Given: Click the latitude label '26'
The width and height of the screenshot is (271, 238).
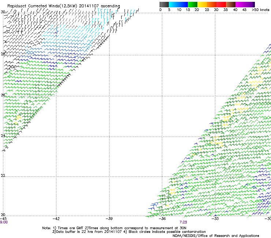Looking at the screenshot, I should (x=3, y=95).
